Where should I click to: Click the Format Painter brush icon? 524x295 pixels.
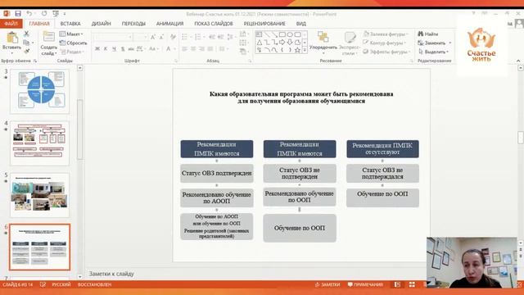point(26,51)
